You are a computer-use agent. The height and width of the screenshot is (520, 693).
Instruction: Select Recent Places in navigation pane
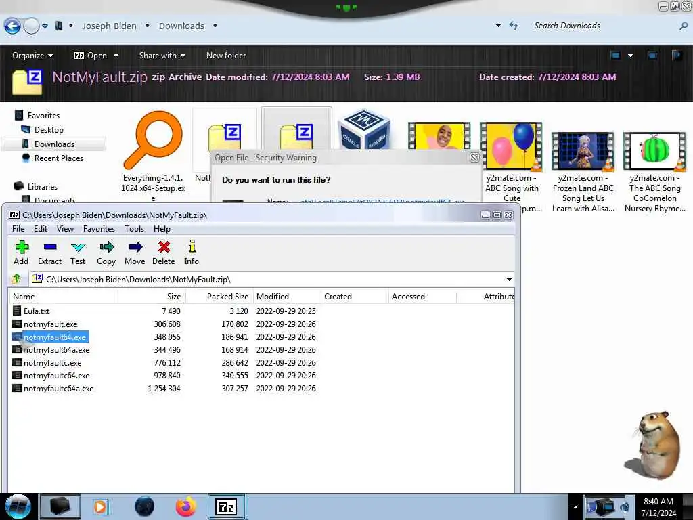click(59, 158)
